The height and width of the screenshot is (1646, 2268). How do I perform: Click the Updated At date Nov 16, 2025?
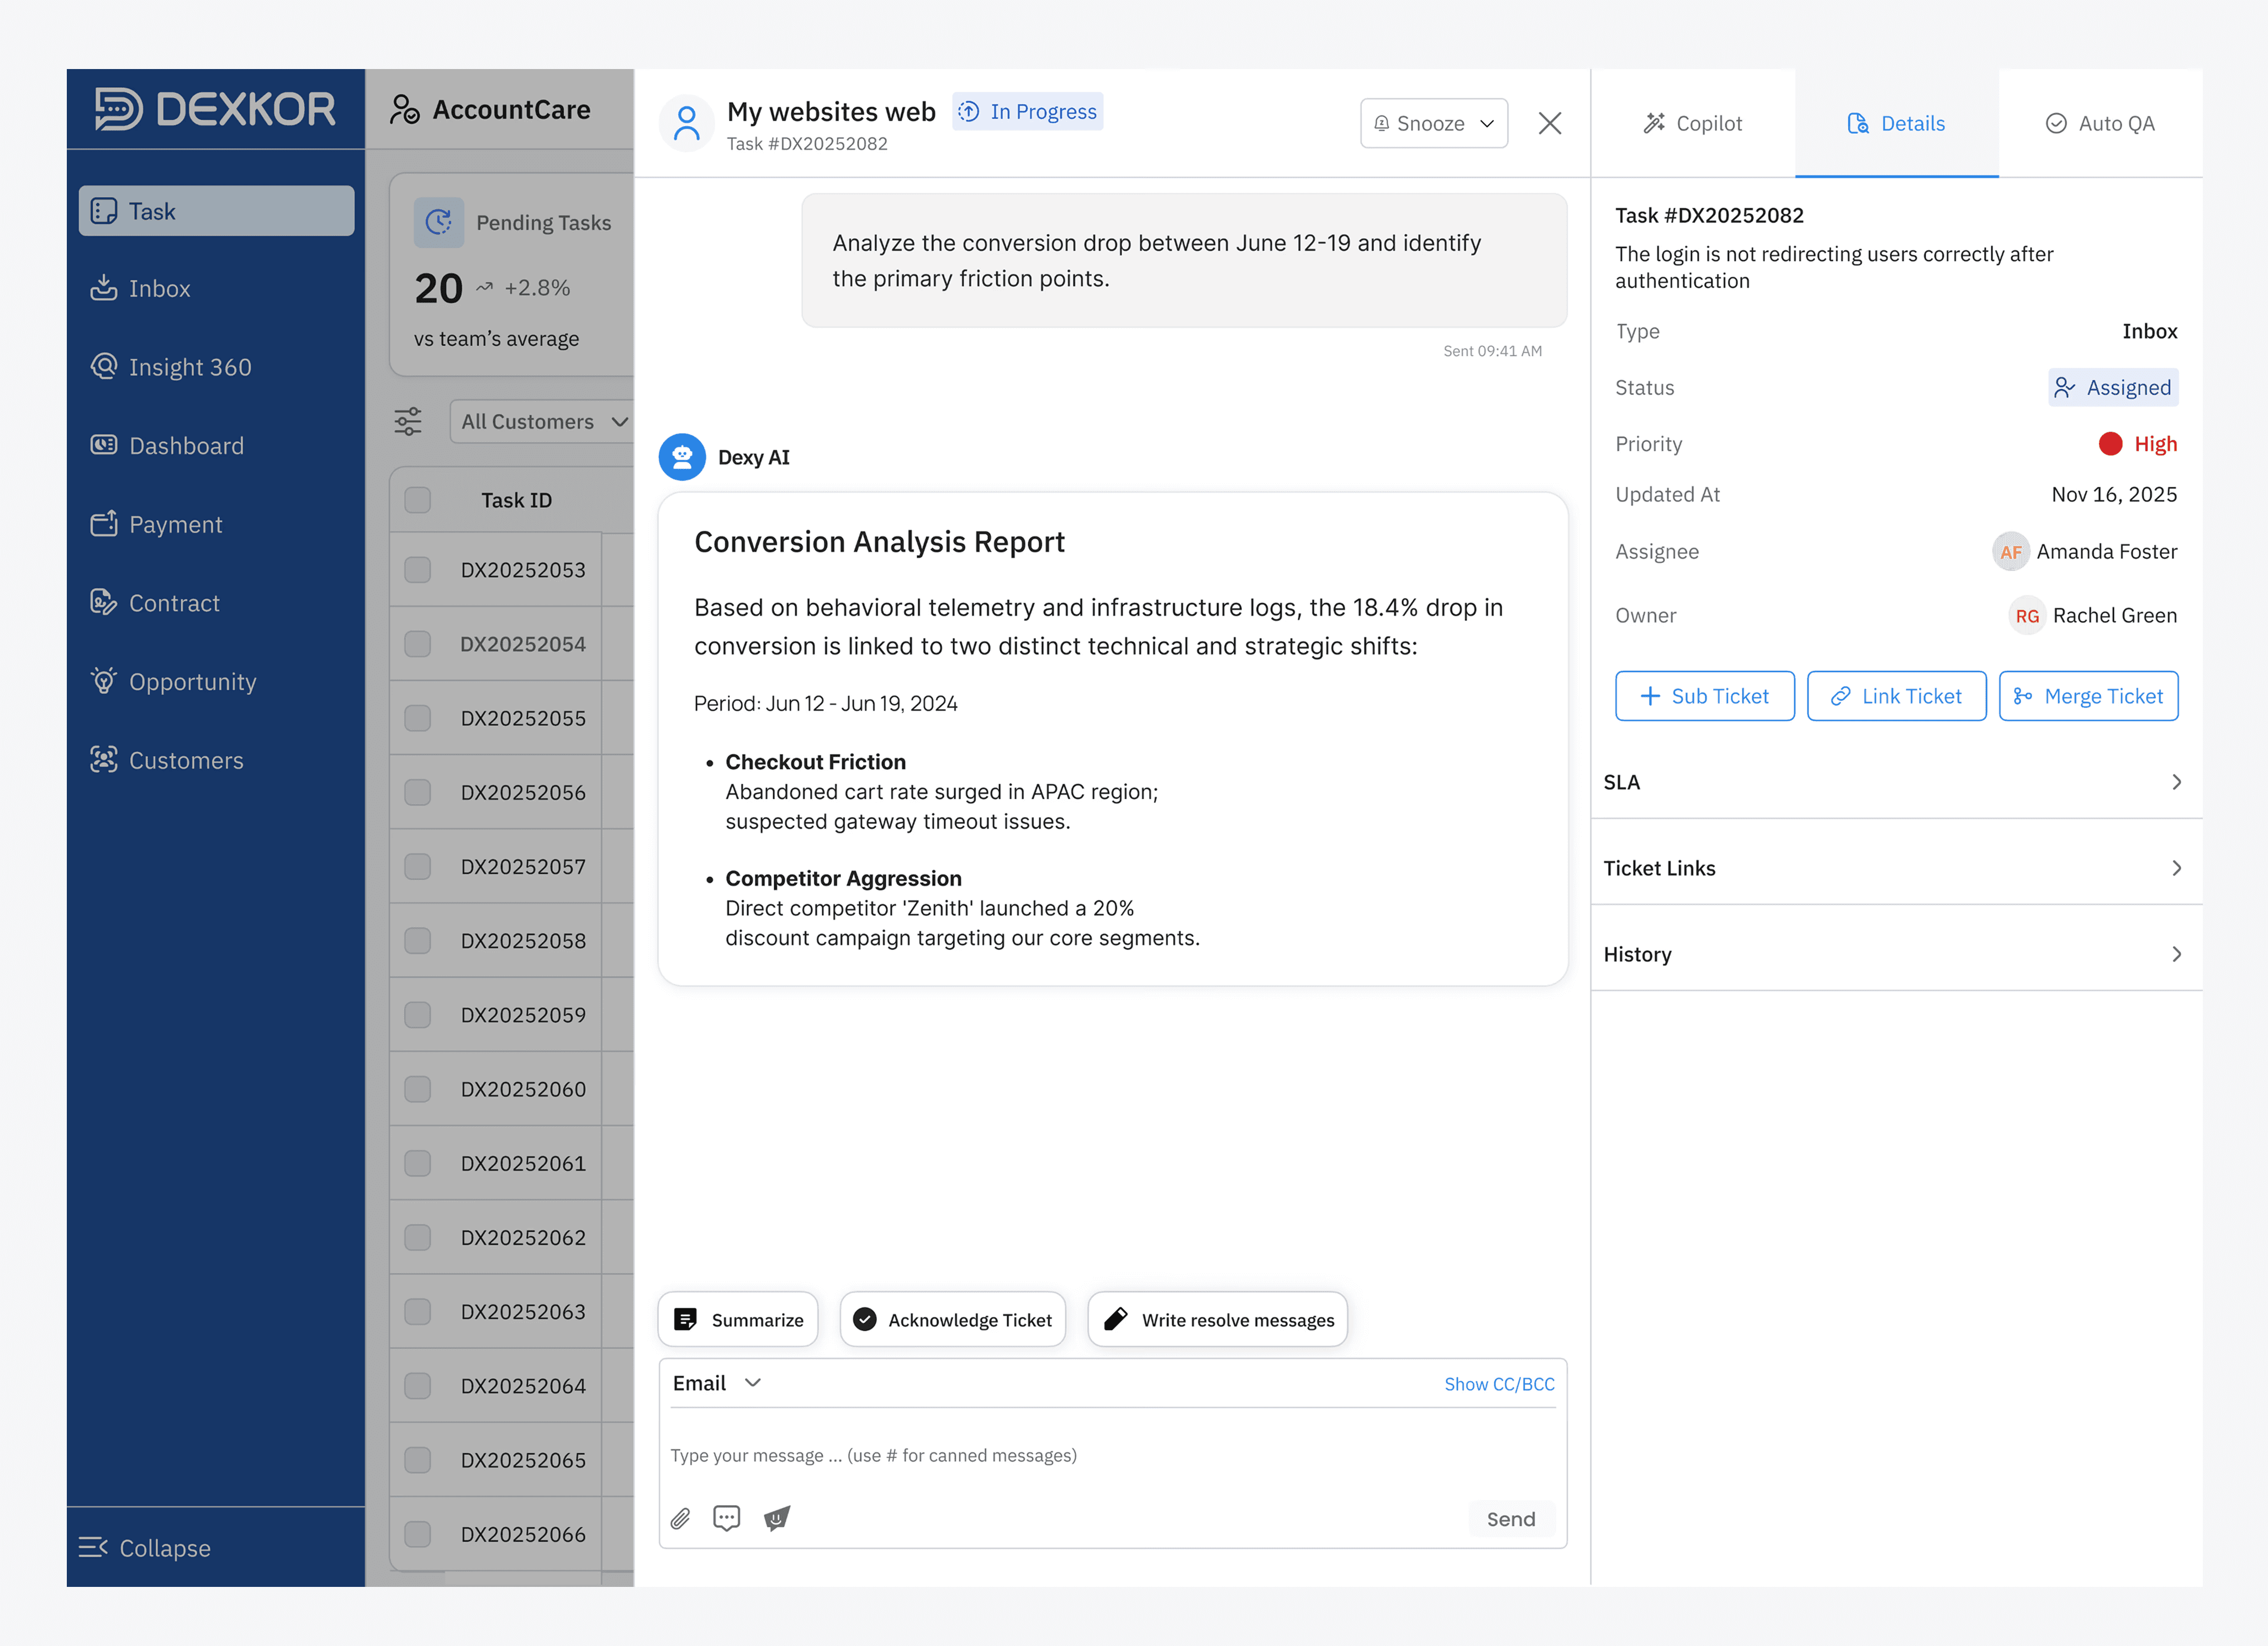click(x=2113, y=495)
